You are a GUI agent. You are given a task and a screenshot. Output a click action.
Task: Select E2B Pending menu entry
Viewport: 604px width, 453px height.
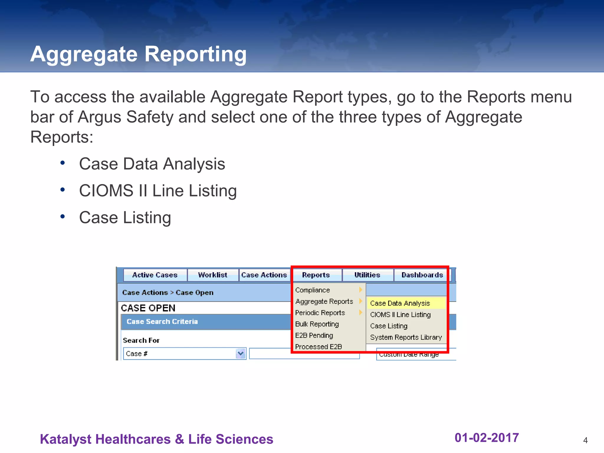point(329,335)
